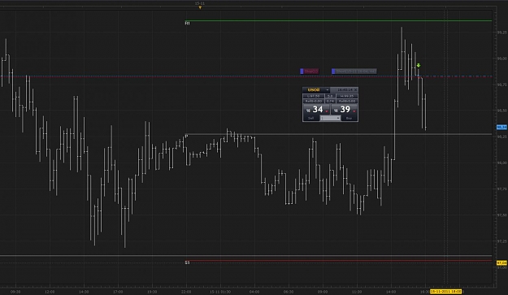Click the orange date marker triangle at the chart top

200,7
